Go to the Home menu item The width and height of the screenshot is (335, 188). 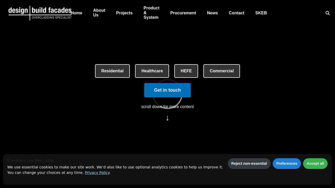pos(76,13)
